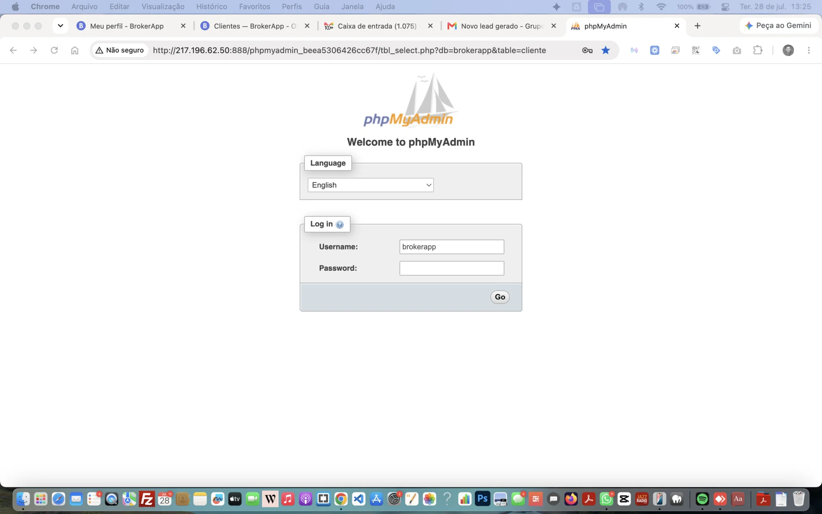Open Calendar from the Dock
This screenshot has width=822, height=514.
164,499
